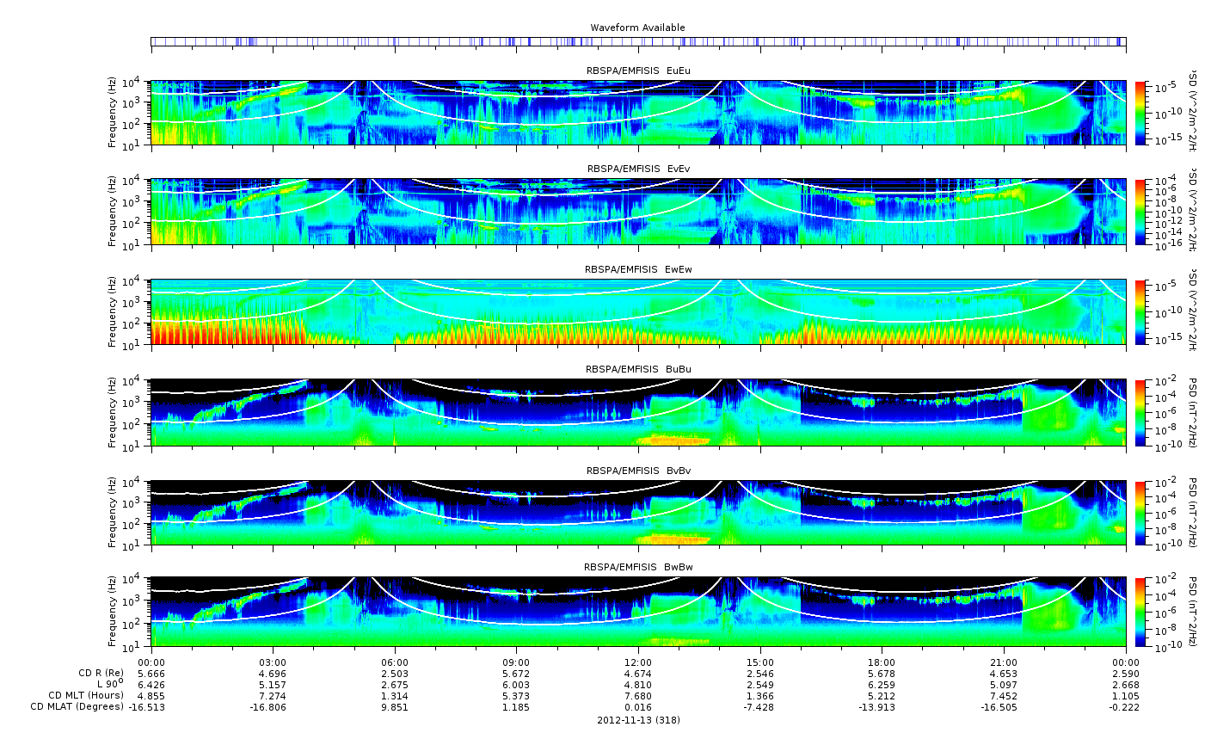Click the L value "6.426"
This screenshot has width=1211, height=739.
[x=151, y=684]
